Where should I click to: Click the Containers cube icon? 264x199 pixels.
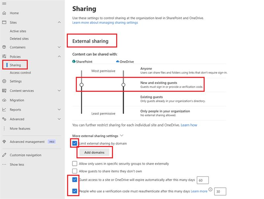[4, 47]
